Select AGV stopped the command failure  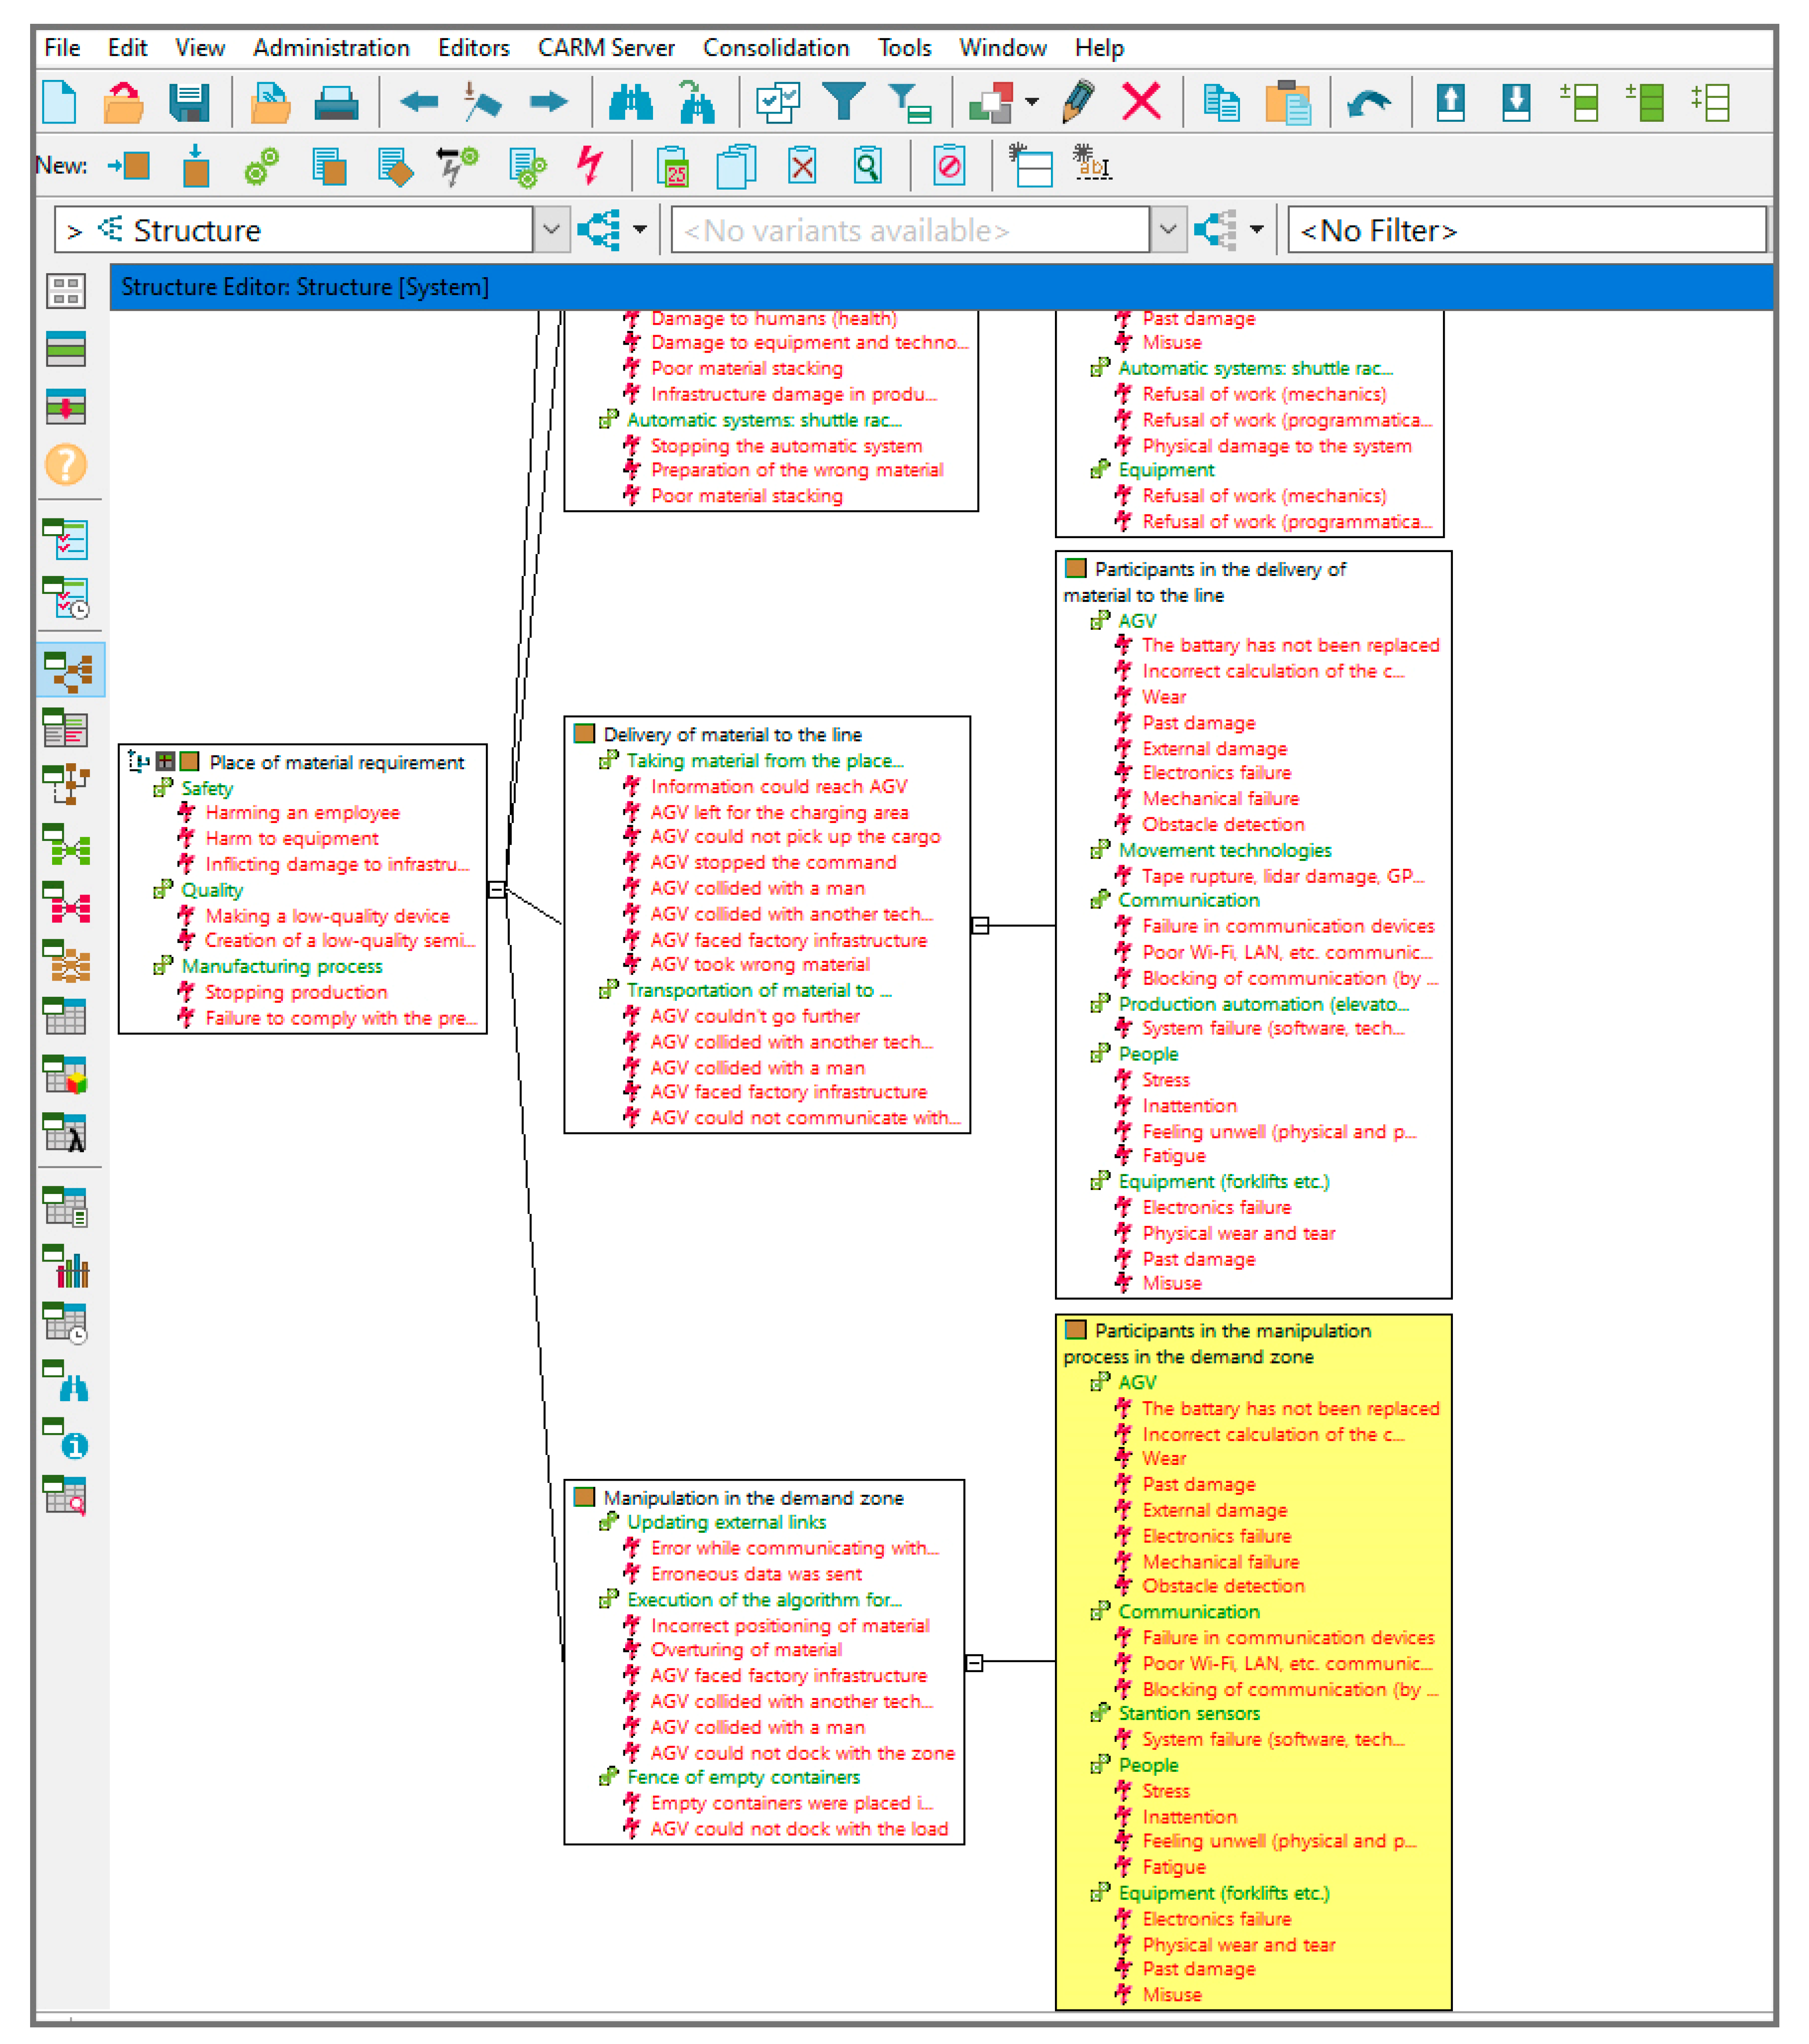[772, 862]
